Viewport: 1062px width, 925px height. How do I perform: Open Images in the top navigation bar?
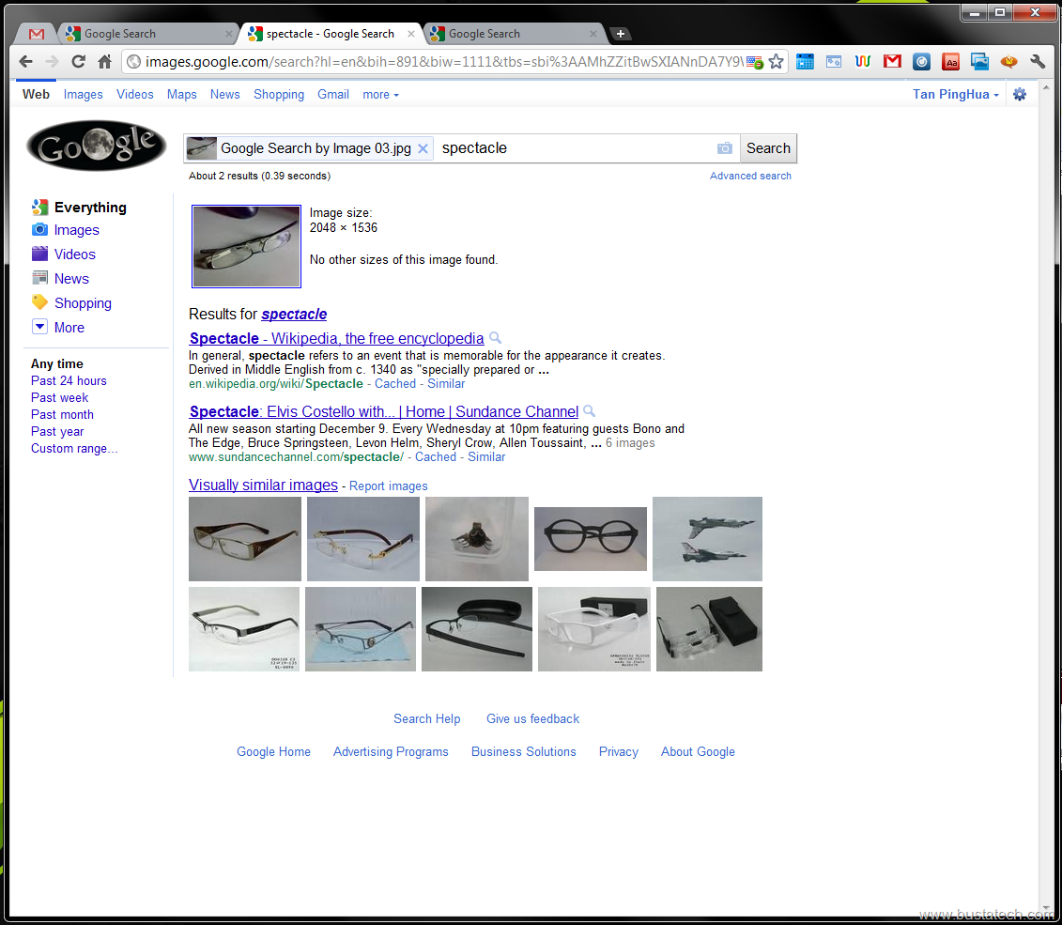coord(84,95)
